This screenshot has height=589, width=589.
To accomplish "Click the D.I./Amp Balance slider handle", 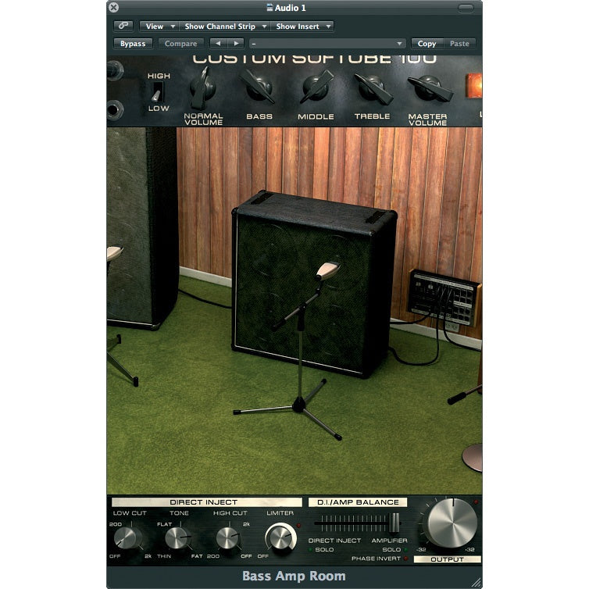I will click(394, 523).
